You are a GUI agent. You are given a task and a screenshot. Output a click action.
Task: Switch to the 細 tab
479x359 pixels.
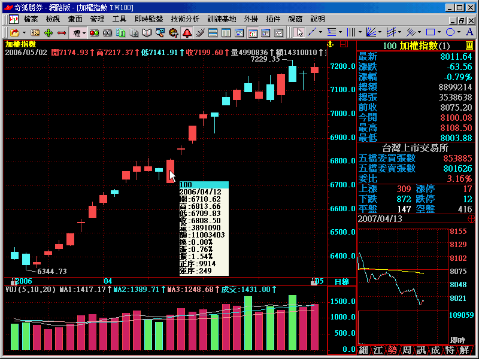tap(363, 350)
